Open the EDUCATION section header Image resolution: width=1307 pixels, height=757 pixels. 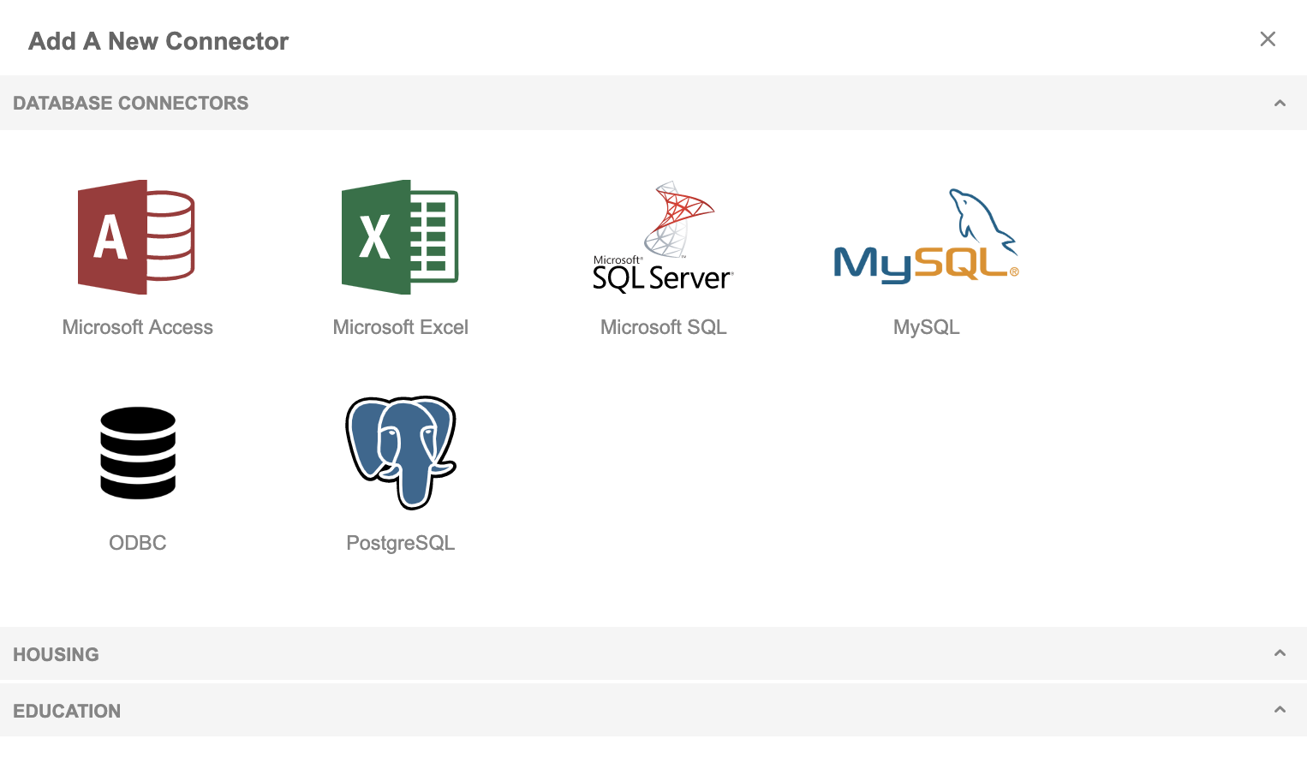pyautogui.click(x=653, y=710)
